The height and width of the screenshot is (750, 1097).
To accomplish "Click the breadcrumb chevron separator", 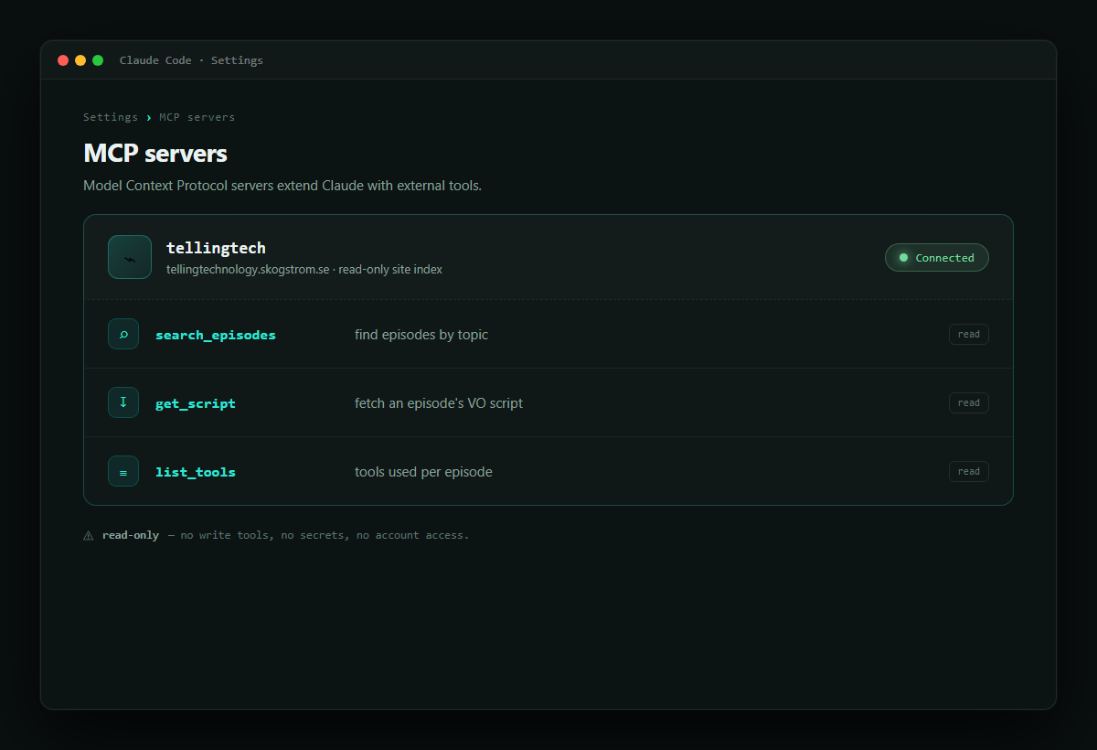I will click(149, 117).
